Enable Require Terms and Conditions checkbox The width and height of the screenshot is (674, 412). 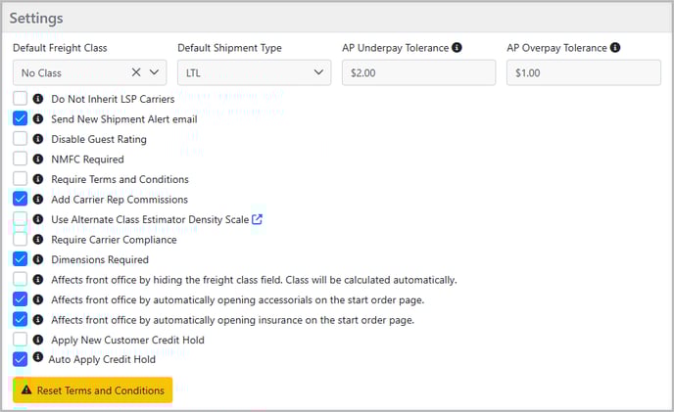point(21,179)
